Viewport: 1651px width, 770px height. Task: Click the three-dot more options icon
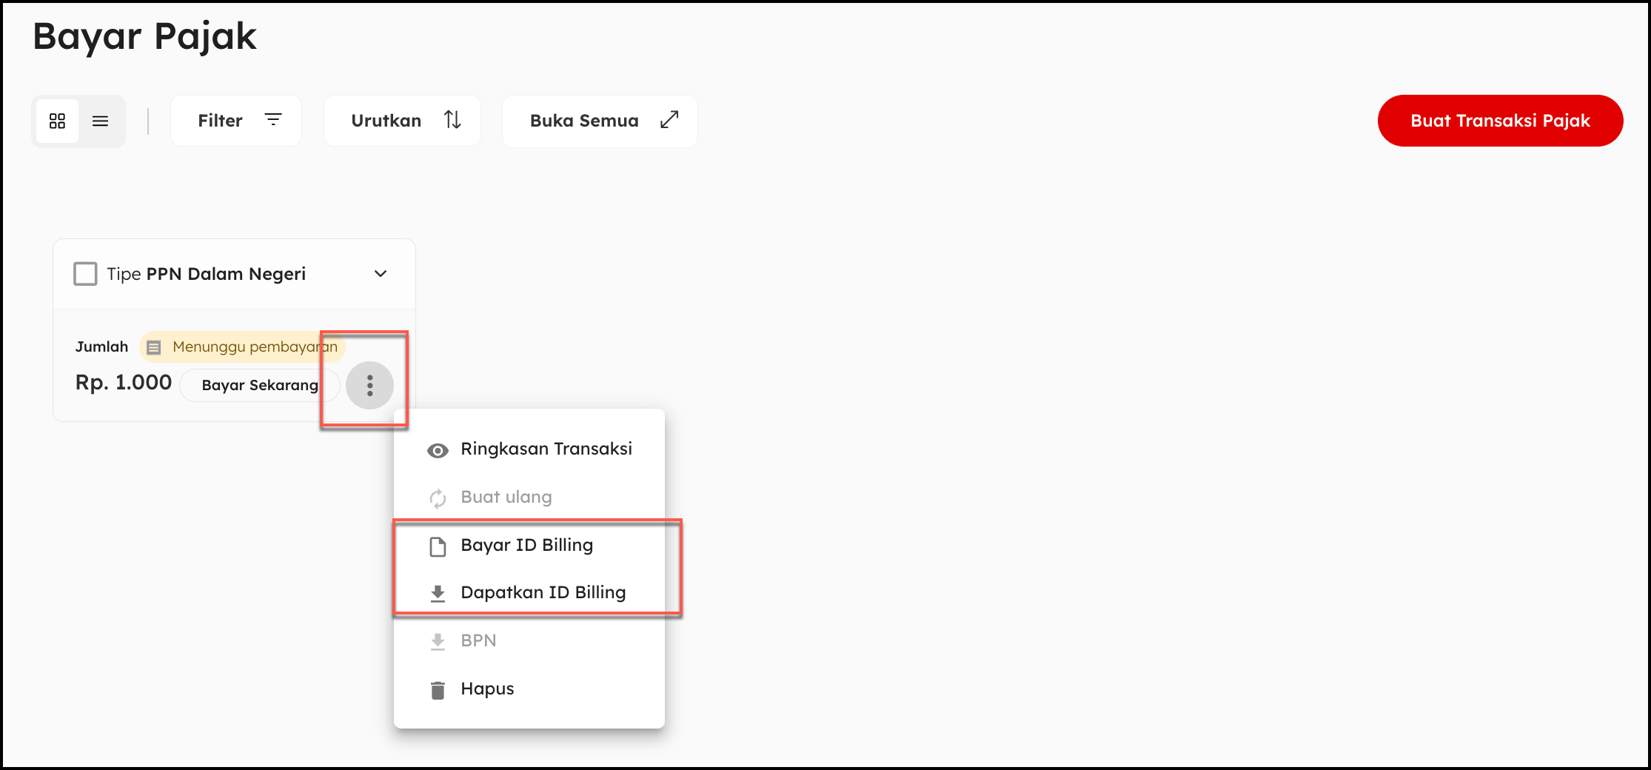coord(369,385)
